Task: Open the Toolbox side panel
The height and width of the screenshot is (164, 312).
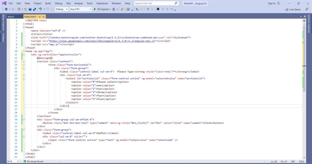Action: [x=3, y=37]
